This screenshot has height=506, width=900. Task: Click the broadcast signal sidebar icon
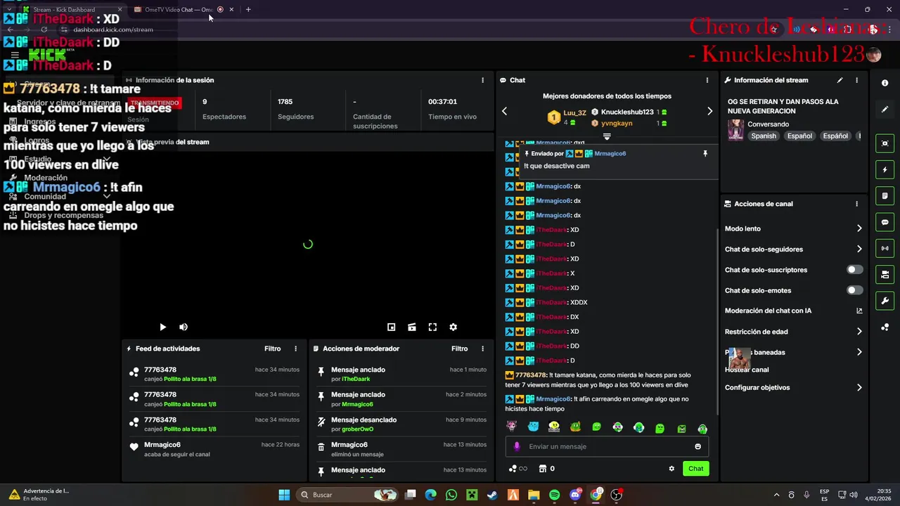[885, 248]
